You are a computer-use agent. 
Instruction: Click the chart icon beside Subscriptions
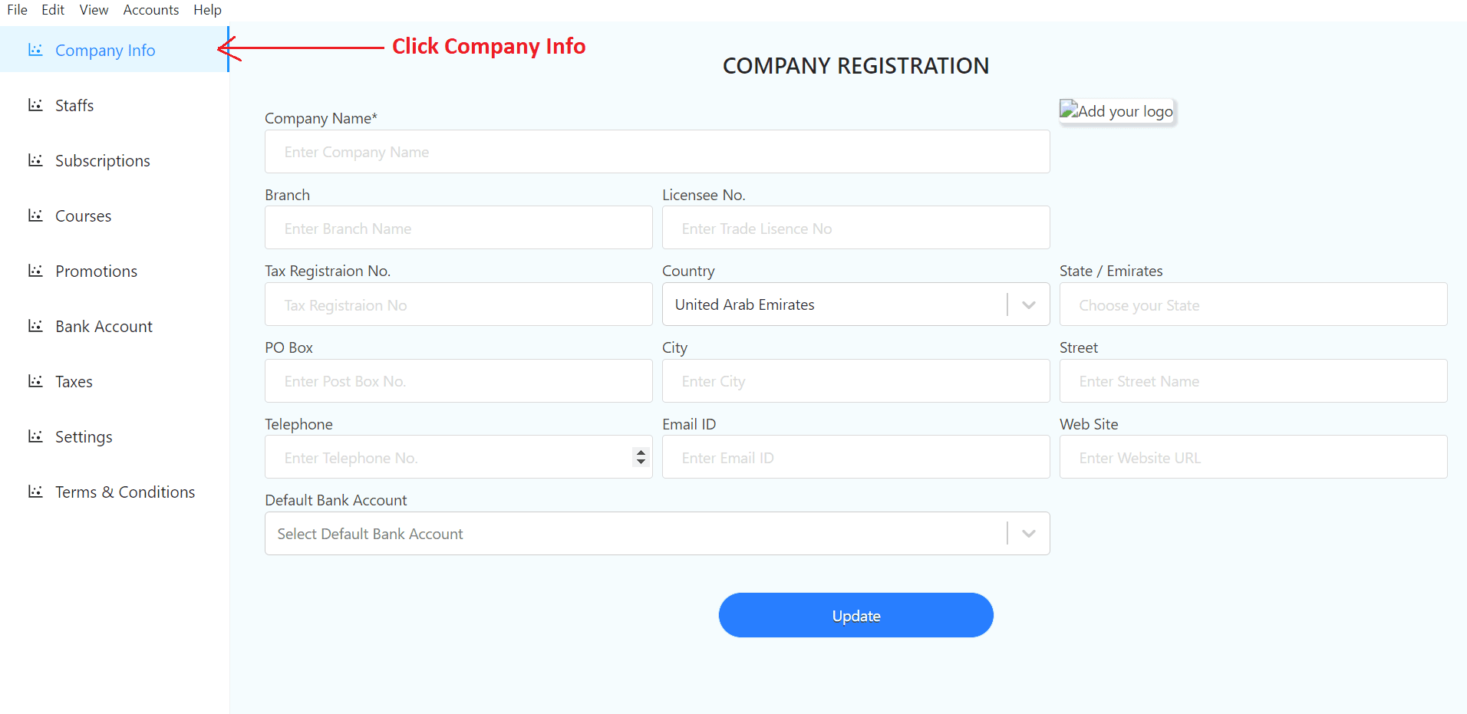pyautogui.click(x=35, y=160)
